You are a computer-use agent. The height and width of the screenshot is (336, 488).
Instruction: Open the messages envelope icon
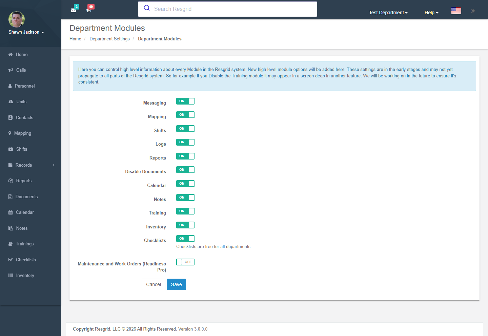(x=74, y=10)
